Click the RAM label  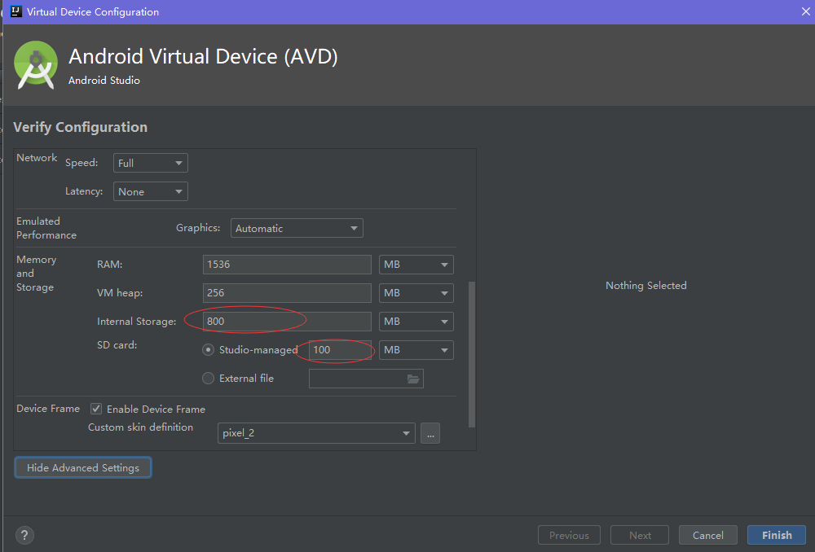110,265
